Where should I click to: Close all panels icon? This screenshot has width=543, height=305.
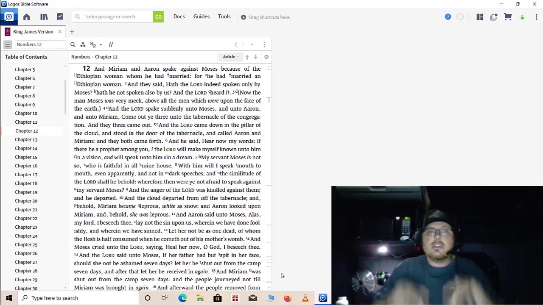pyautogui.click(x=494, y=17)
